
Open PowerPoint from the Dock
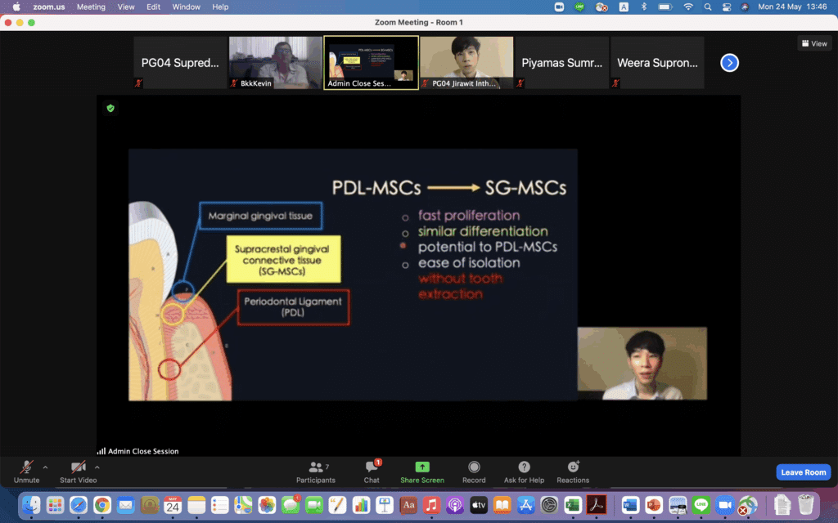click(654, 505)
